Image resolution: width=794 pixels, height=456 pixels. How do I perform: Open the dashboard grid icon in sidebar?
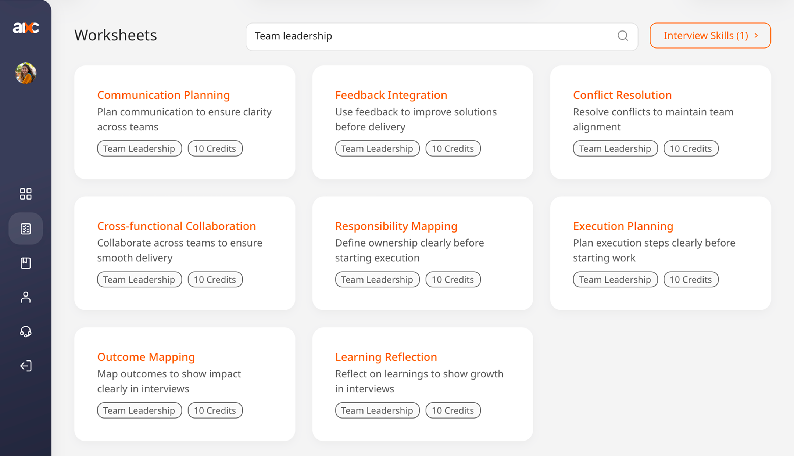[x=25, y=194]
